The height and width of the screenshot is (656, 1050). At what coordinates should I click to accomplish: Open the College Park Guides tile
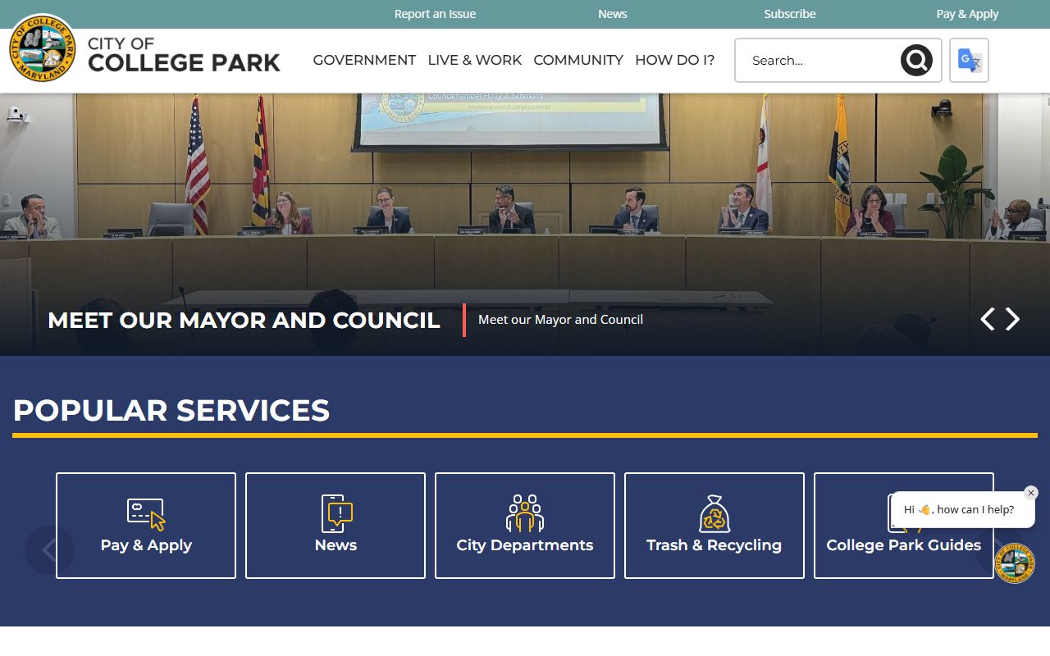pyautogui.click(x=904, y=526)
